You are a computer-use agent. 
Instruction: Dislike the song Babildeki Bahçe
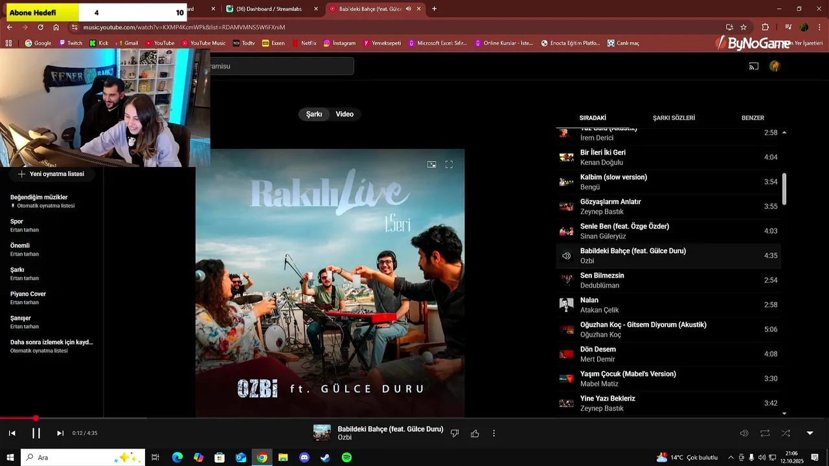click(455, 433)
